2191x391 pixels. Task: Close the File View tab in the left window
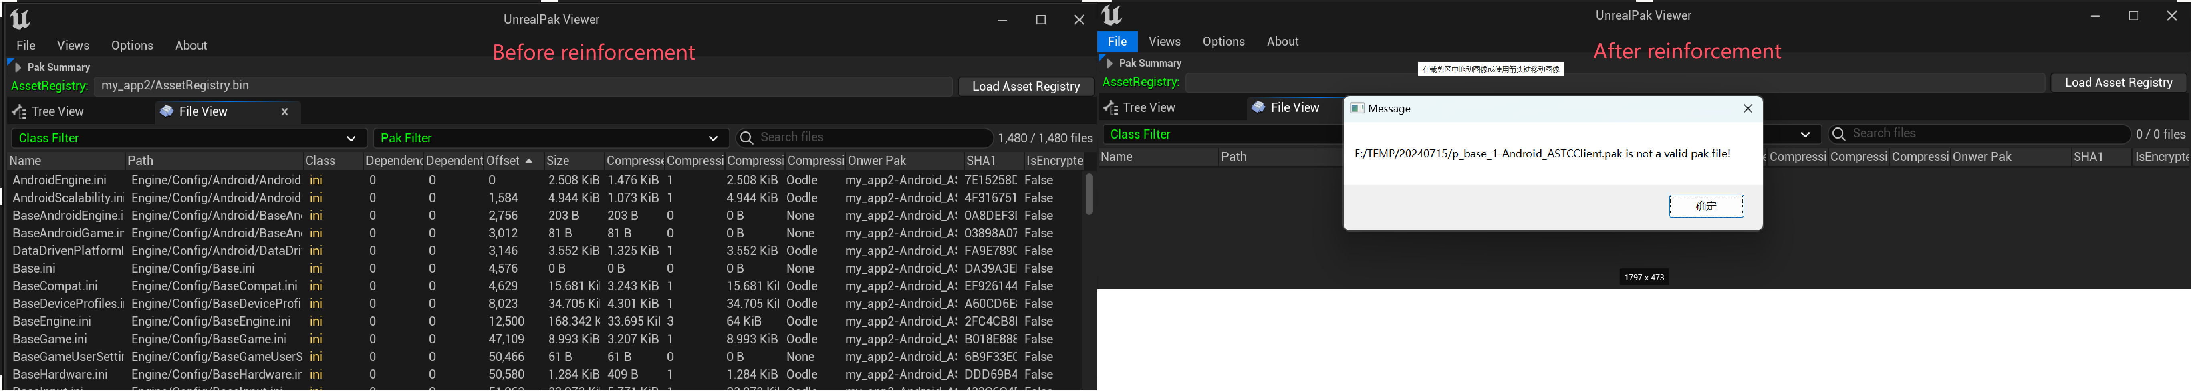click(285, 112)
